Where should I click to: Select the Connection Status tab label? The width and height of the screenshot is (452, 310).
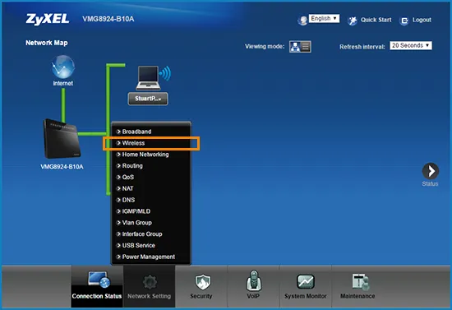[97, 296]
